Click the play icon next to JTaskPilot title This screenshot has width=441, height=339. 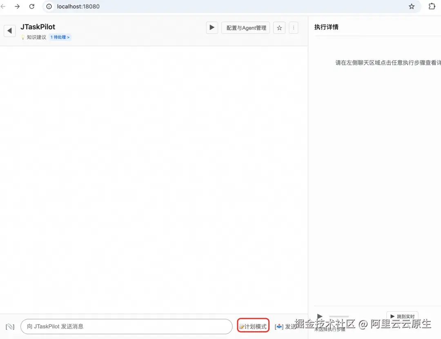[212, 27]
